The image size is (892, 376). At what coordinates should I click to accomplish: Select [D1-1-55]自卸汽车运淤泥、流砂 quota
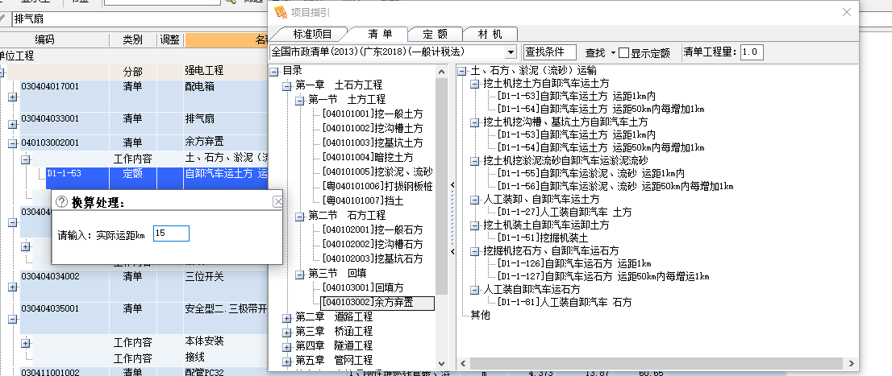[x=590, y=173]
